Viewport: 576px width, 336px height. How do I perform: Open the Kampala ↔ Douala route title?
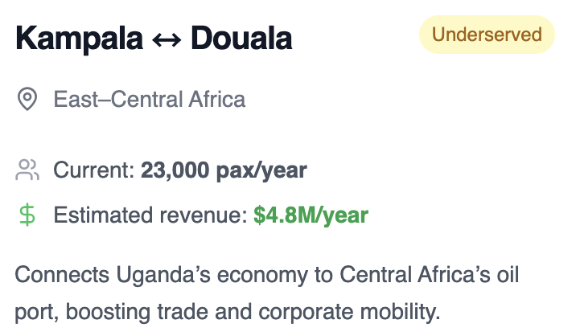[x=154, y=39]
